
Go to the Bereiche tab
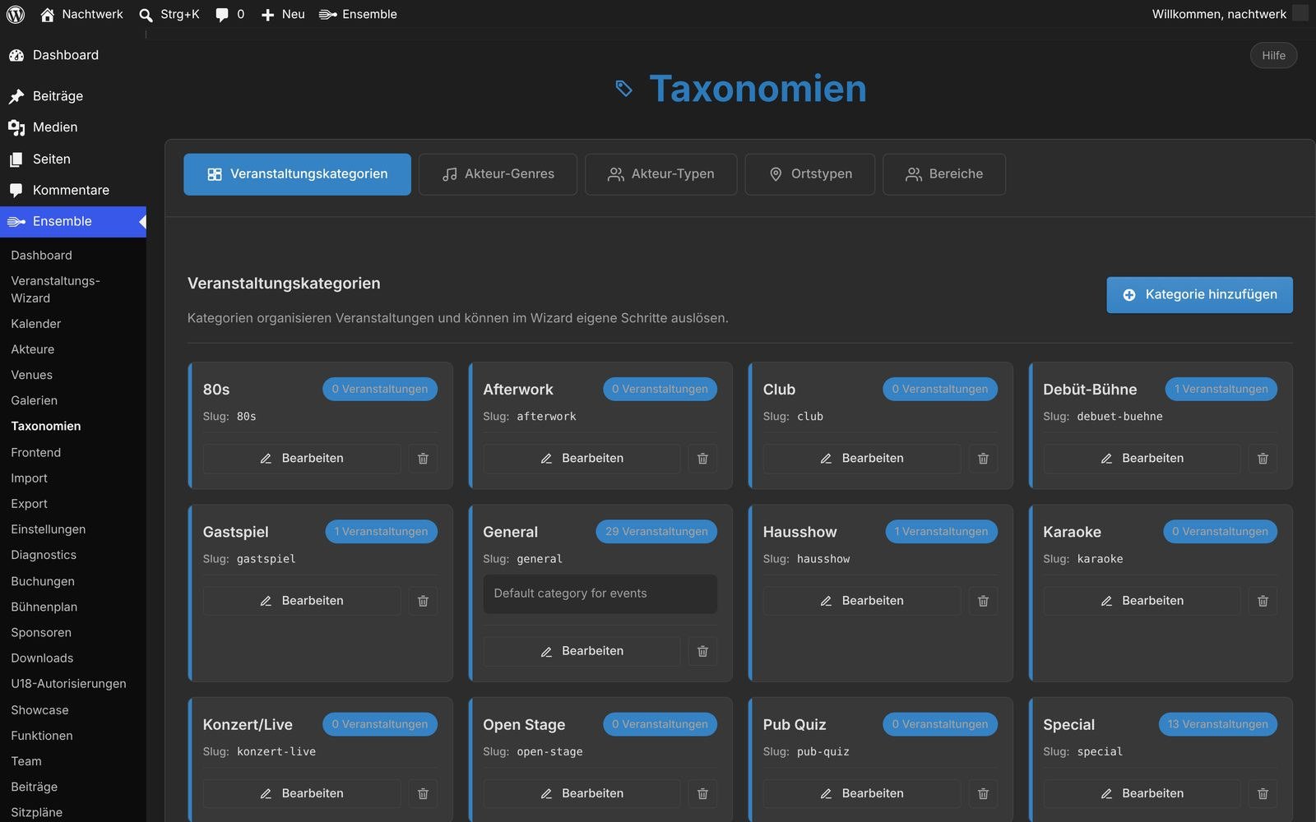point(944,174)
